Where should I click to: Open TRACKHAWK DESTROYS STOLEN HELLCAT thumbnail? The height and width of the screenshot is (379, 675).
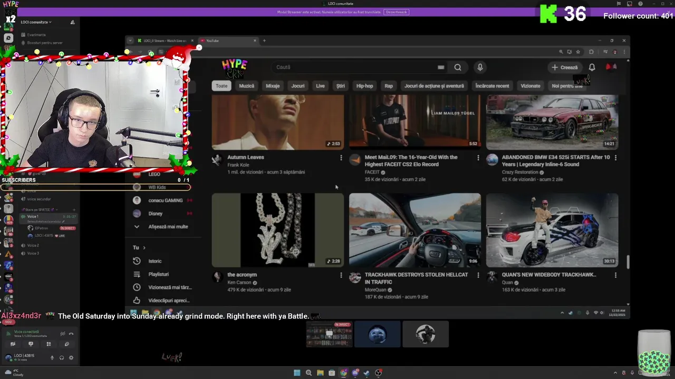[415, 230]
